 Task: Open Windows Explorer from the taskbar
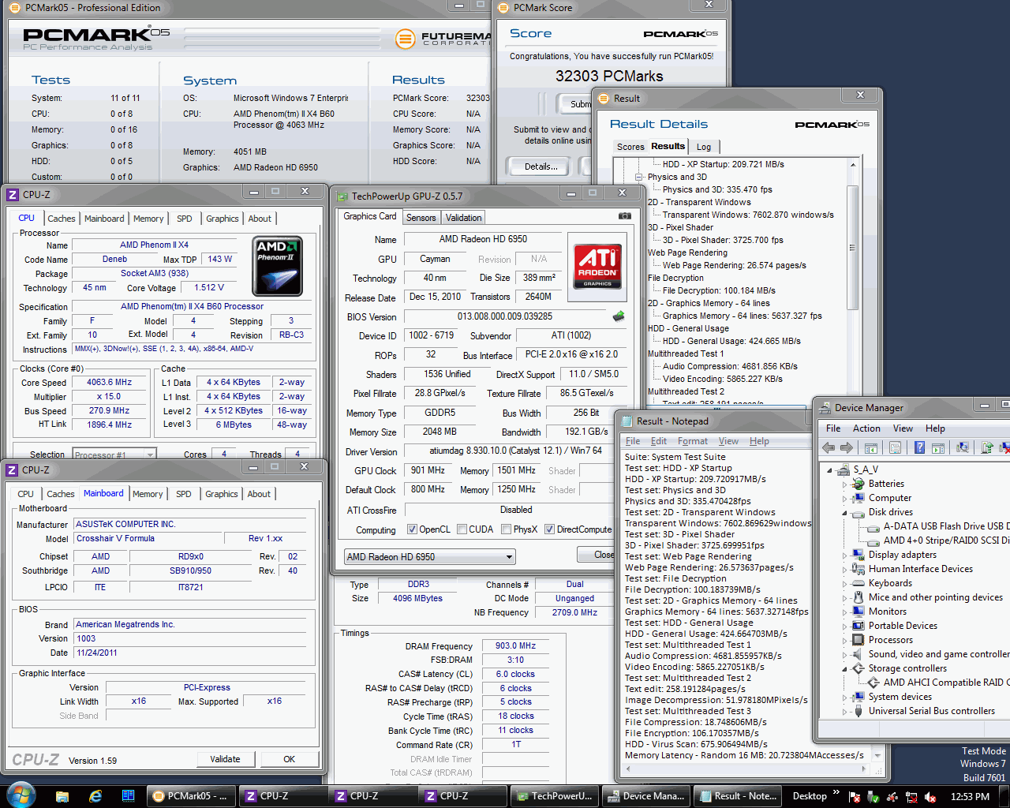[62, 796]
